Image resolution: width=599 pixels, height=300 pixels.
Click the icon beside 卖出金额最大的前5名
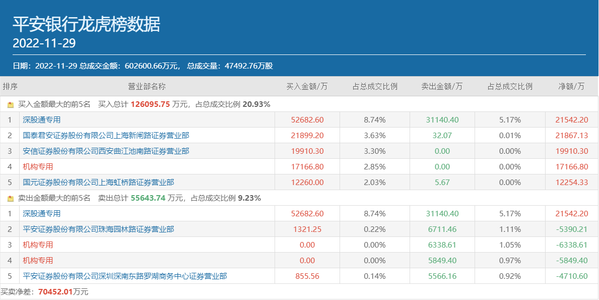[11, 198]
